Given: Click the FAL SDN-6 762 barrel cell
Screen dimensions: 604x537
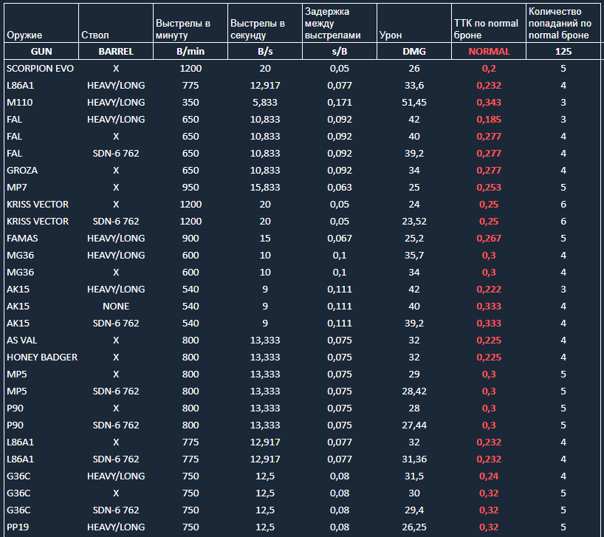Looking at the screenshot, I should [x=116, y=154].
